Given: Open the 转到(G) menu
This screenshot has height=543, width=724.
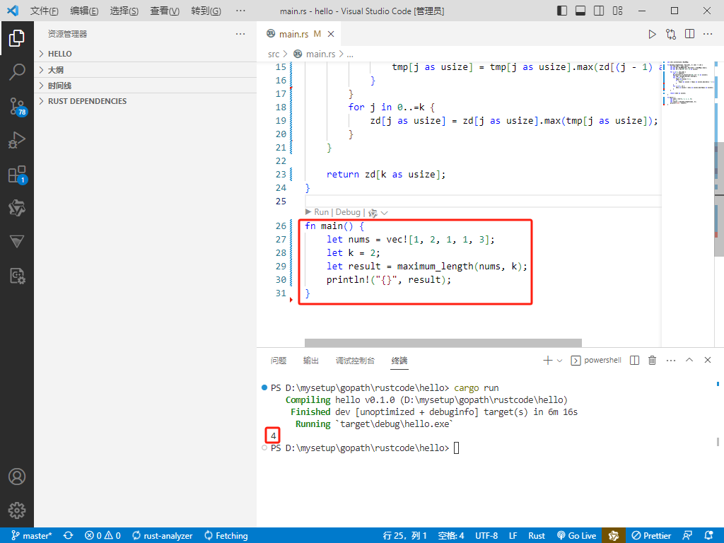Looking at the screenshot, I should point(206,11).
